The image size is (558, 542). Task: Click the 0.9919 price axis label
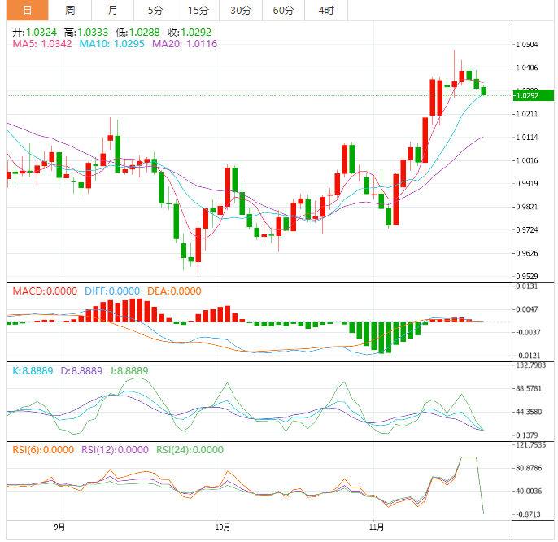(x=527, y=184)
